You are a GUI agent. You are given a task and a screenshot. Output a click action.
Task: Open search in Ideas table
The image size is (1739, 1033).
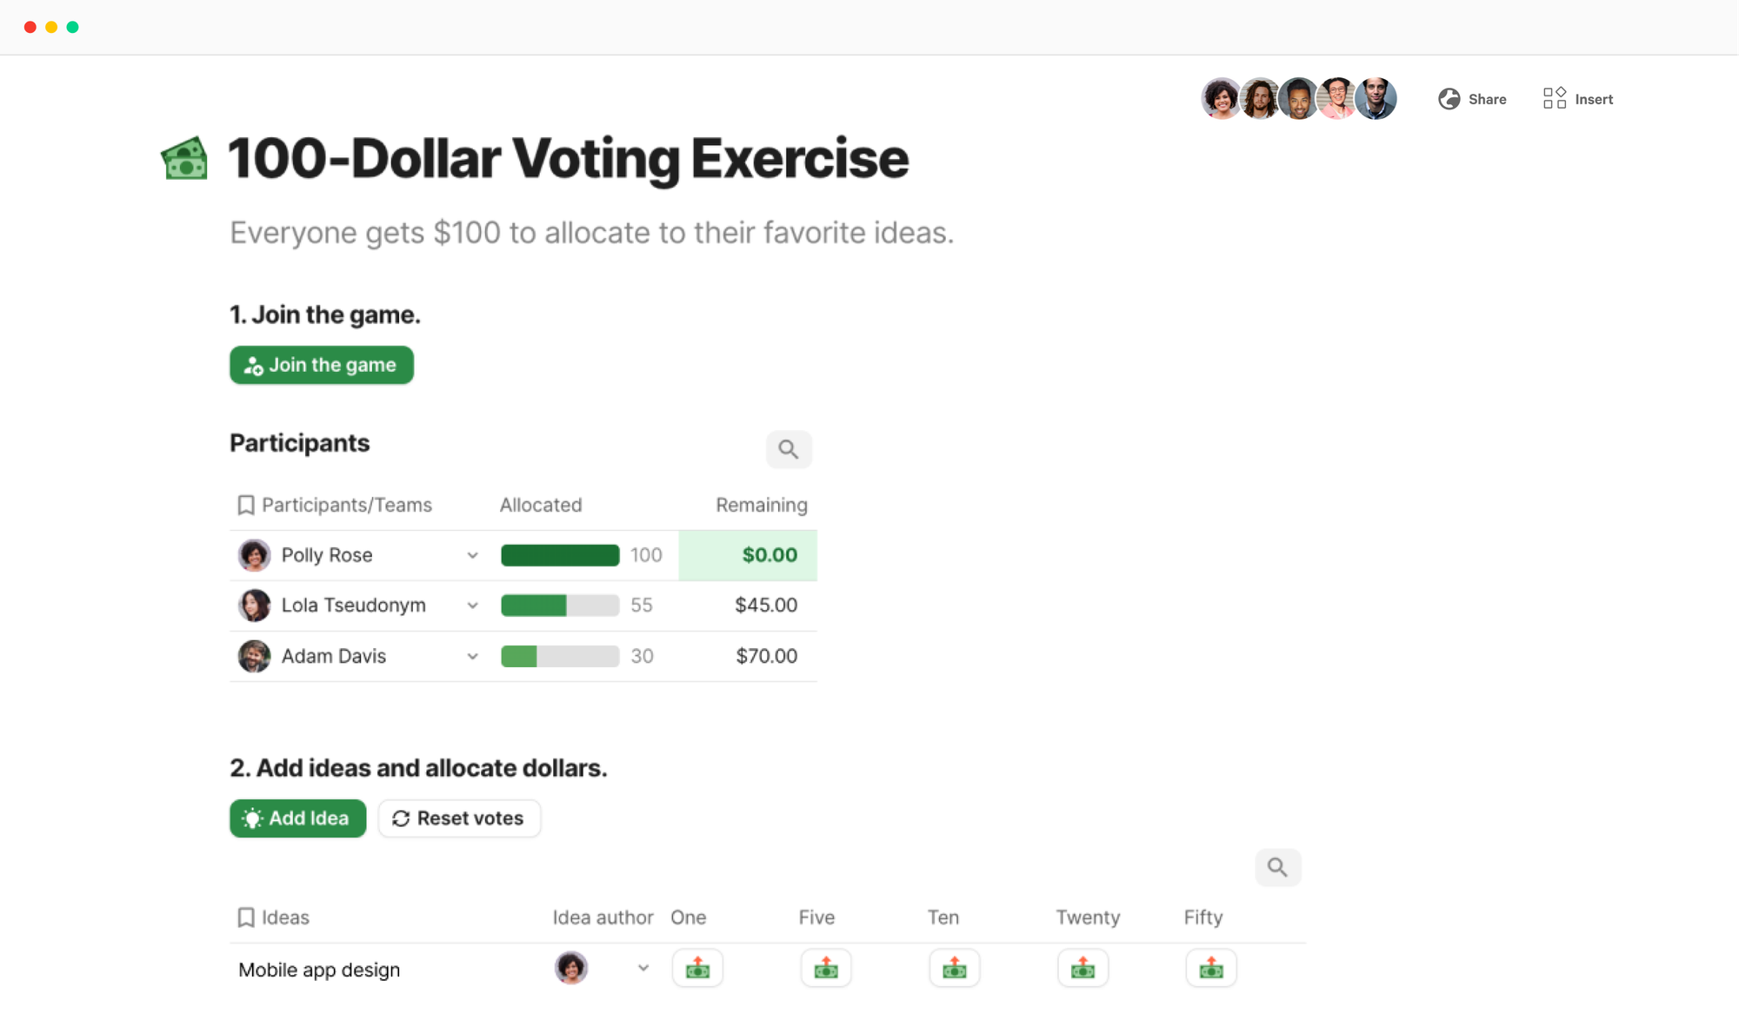tap(1277, 867)
